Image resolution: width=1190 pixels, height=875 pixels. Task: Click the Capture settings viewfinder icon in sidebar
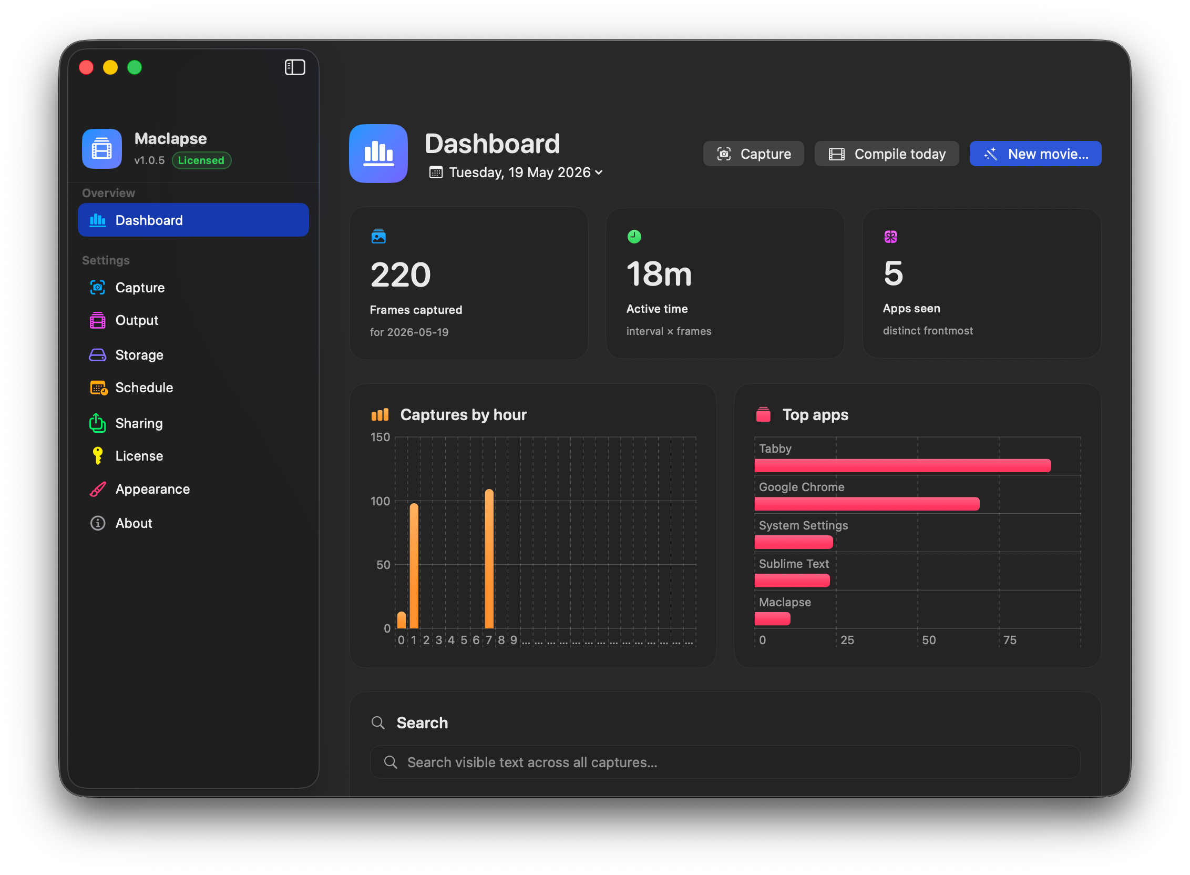point(97,288)
